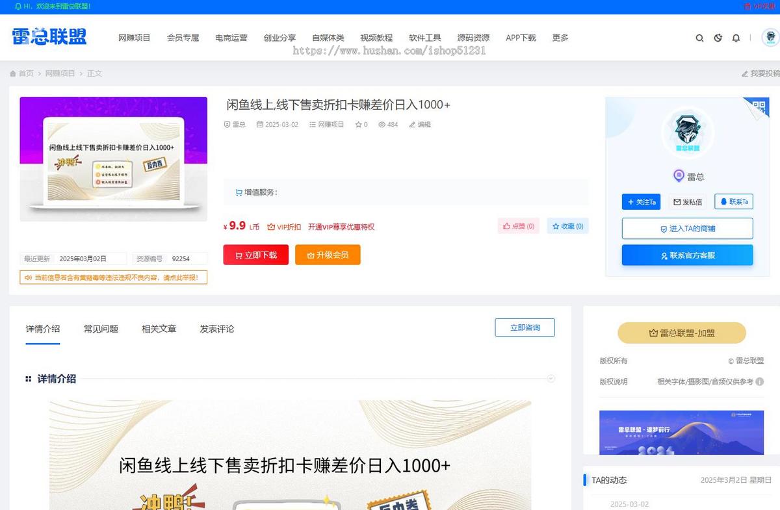
Task: Switch to 相关文章 tab
Action: pyautogui.click(x=159, y=329)
